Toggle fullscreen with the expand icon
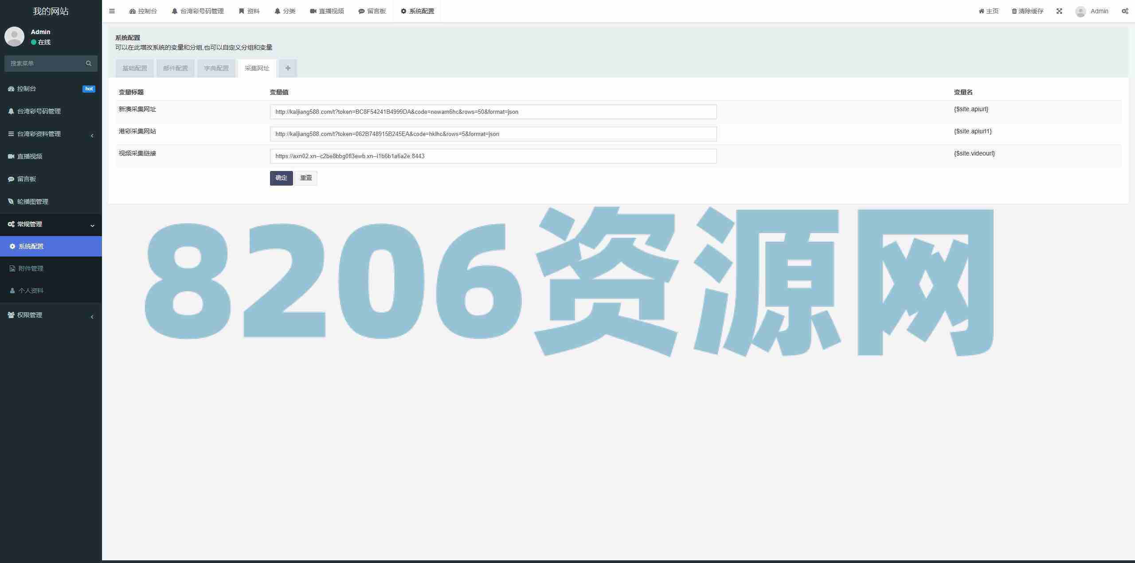Image resolution: width=1135 pixels, height=563 pixels. [x=1059, y=11]
